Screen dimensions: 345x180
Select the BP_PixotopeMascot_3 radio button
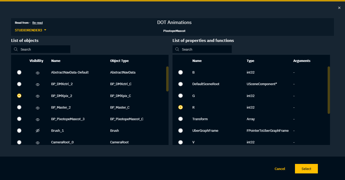(19, 119)
